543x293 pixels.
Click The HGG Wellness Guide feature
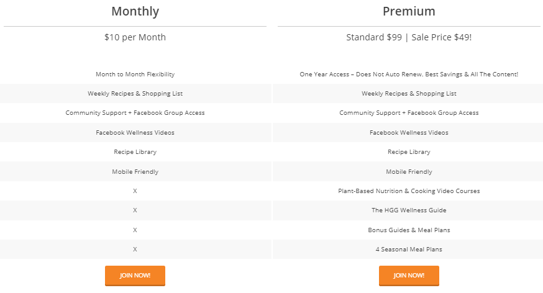click(x=409, y=210)
